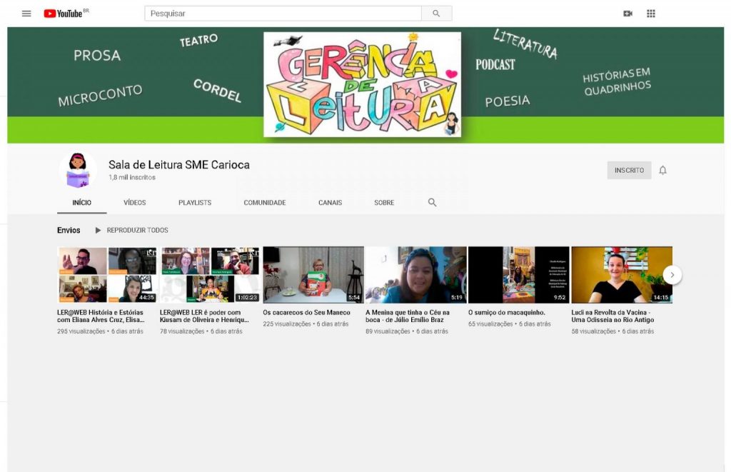
Task: Search within channel using magnifier icon
Action: pos(432,202)
